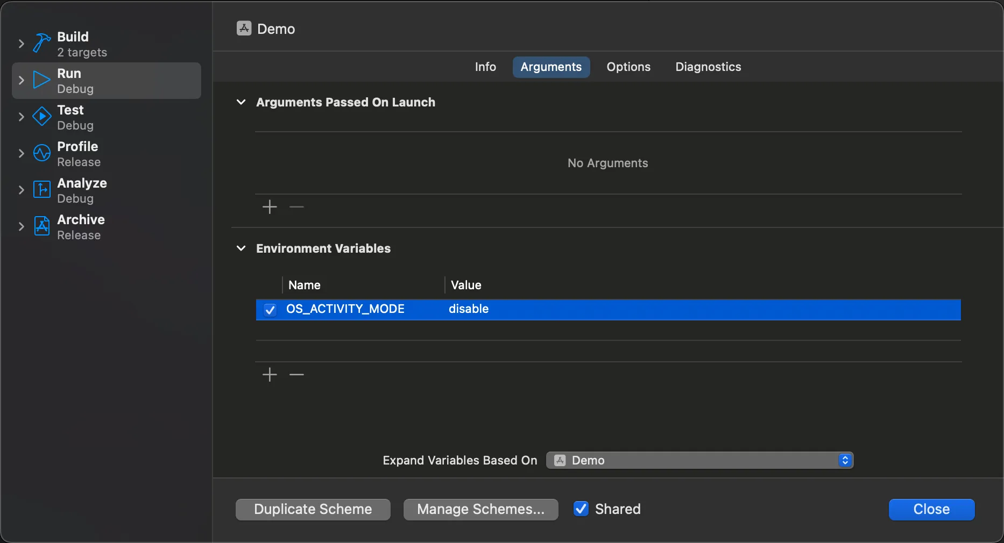This screenshot has width=1004, height=543.
Task: Click the Value column header
Action: [466, 285]
